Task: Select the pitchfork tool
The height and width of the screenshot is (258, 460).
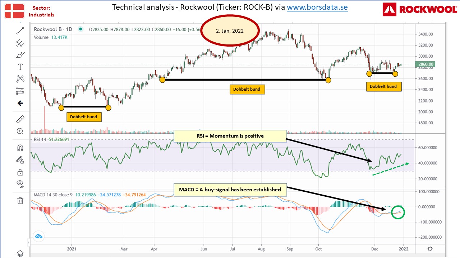Action: 20,43
